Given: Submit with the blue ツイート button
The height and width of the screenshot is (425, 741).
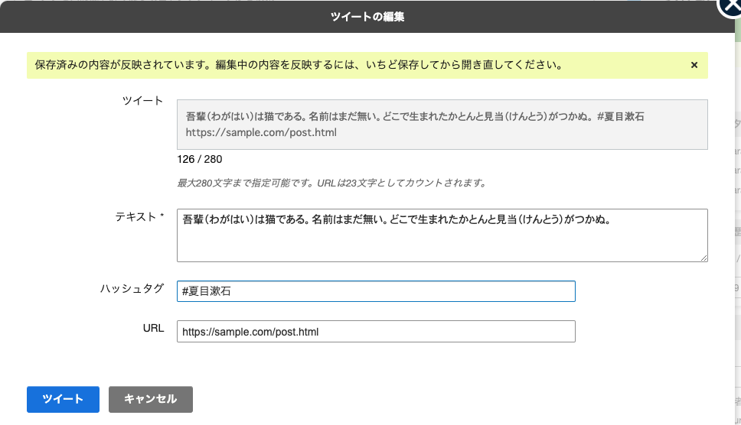Looking at the screenshot, I should point(63,399).
